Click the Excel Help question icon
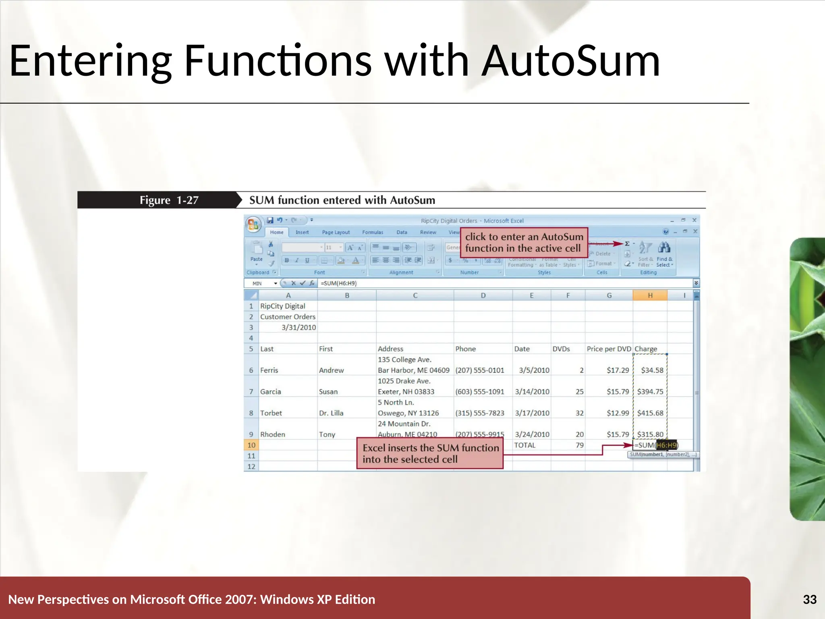This screenshot has height=619, width=825. [x=666, y=232]
